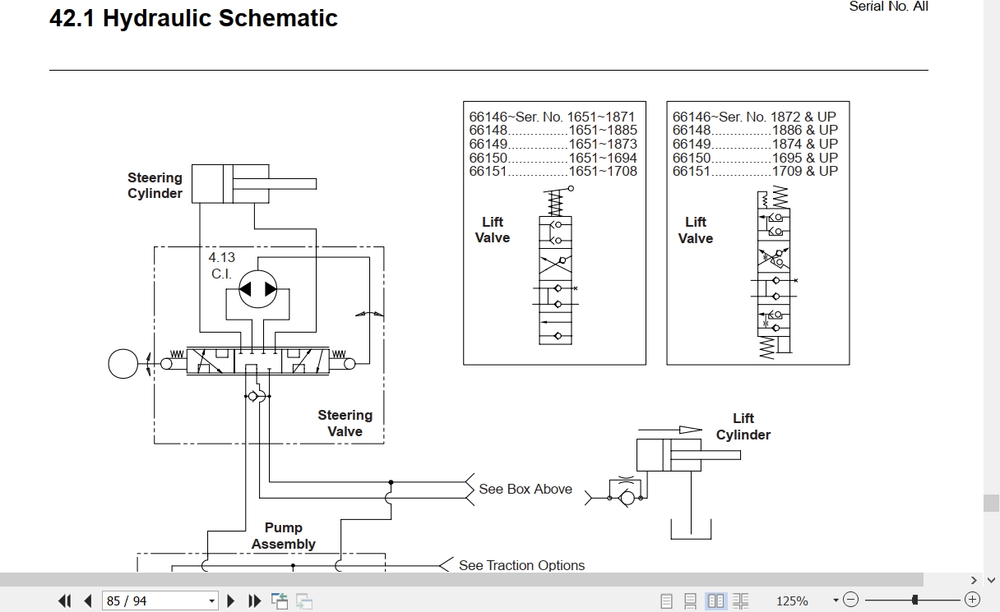This screenshot has width=1000, height=612.
Task: Switch to single page view
Action: pyautogui.click(x=667, y=600)
